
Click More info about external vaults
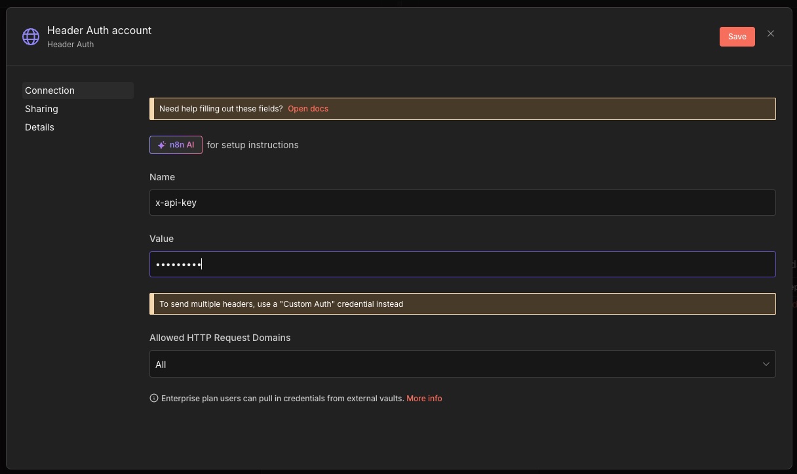point(424,398)
